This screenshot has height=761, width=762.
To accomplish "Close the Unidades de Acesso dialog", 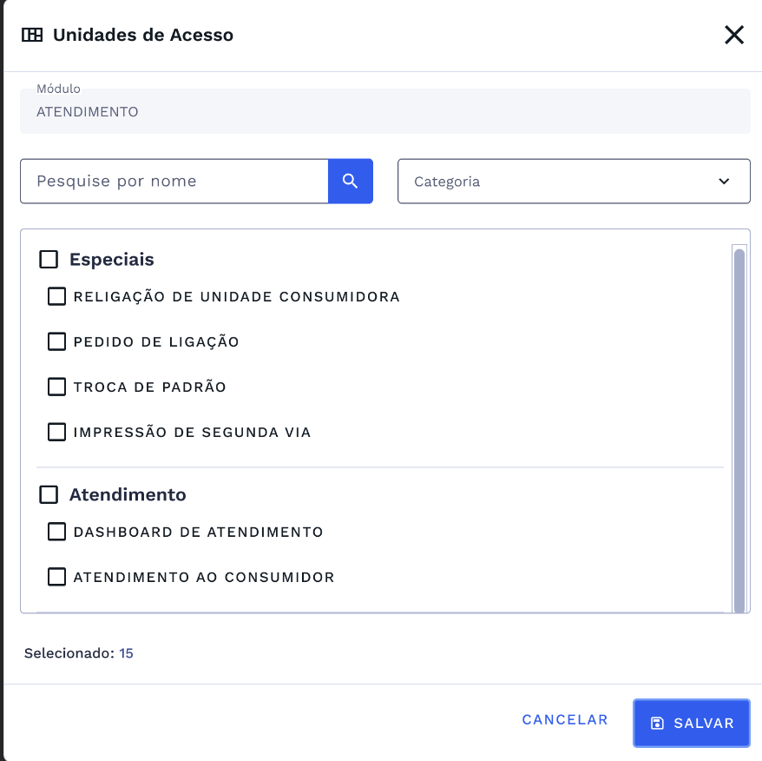I will pos(733,35).
